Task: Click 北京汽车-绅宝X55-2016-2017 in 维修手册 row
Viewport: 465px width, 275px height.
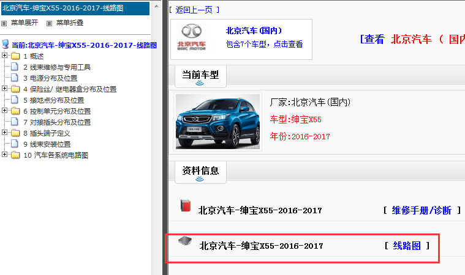Action: click(x=260, y=211)
